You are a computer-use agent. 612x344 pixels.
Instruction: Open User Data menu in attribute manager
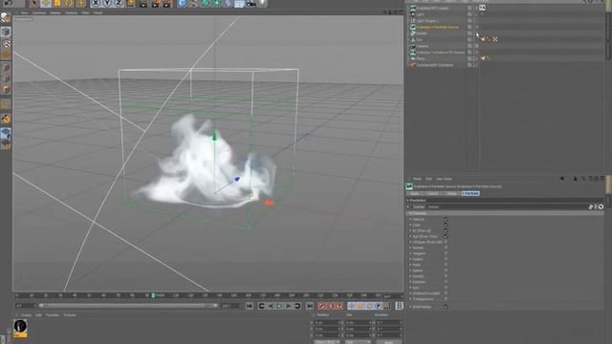tap(444, 179)
